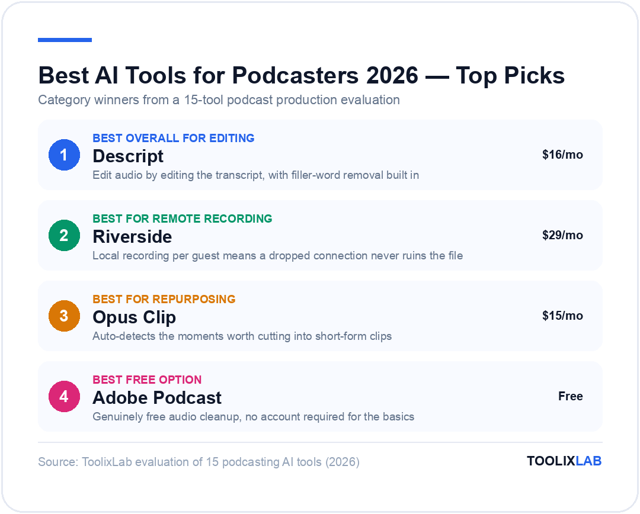Screen dimensions: 640x514
Task: Click the pink number 4 badge
Action: (64, 396)
